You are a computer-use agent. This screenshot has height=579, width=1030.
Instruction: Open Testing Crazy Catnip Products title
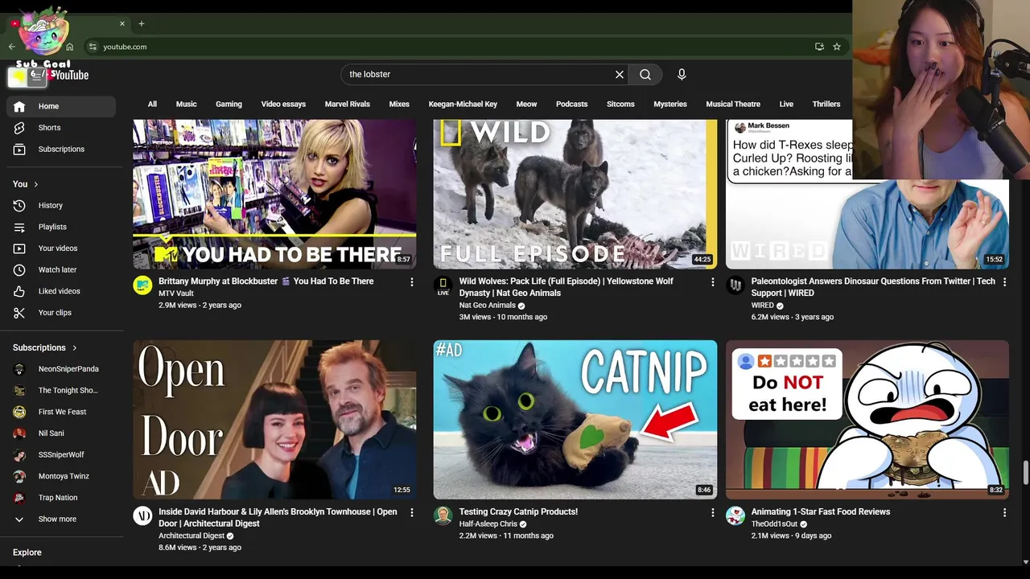point(518,511)
